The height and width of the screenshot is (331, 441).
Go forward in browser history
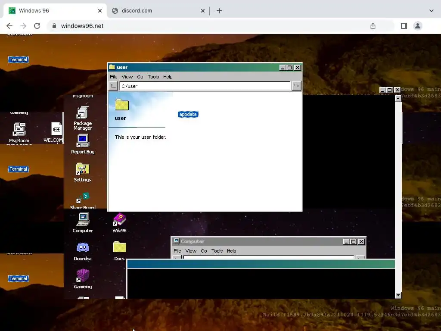tap(23, 26)
